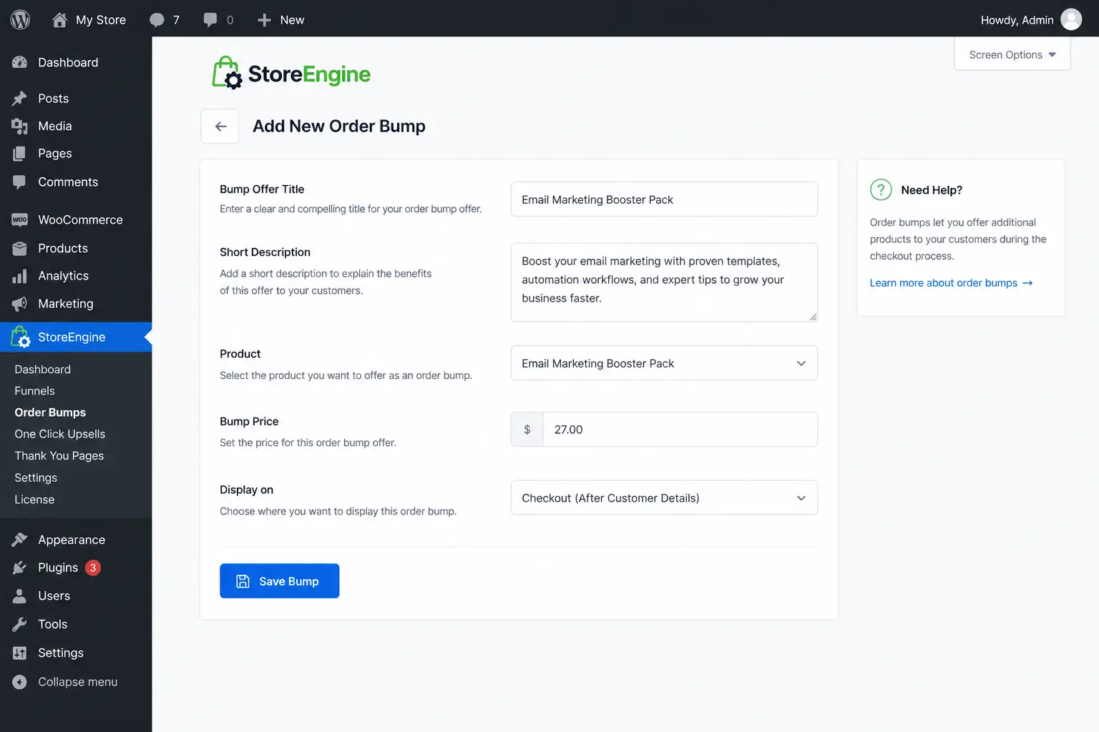This screenshot has height=732, width=1099.
Task: Click the Plugins badge showing 3
Action: pos(93,568)
